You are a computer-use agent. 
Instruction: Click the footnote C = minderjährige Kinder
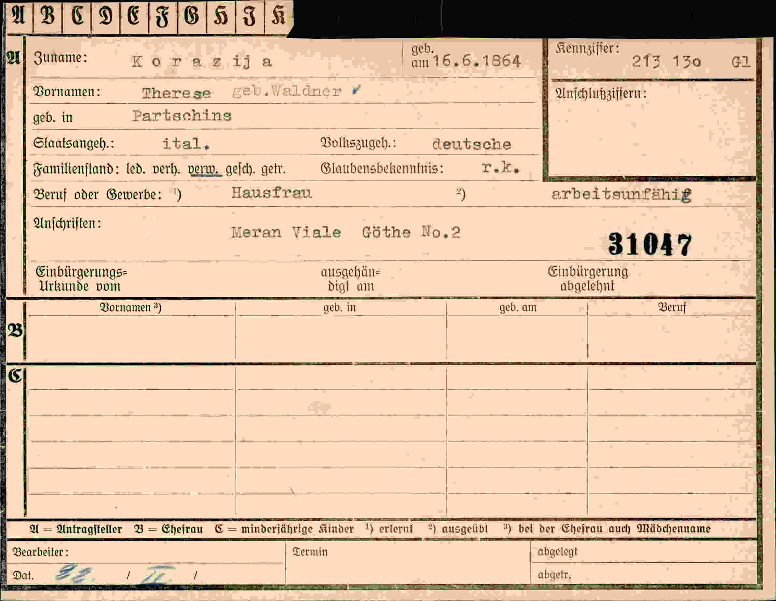point(284,529)
